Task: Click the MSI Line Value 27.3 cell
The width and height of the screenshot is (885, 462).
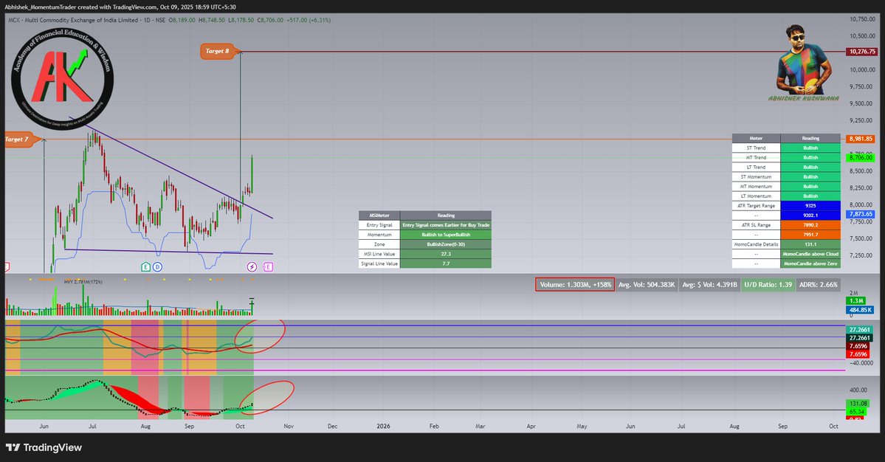Action: coord(446,255)
